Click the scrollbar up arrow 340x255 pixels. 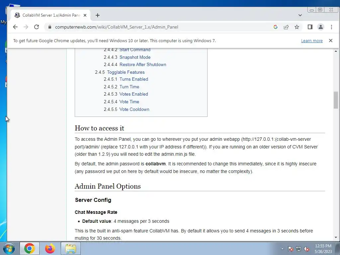click(x=336, y=51)
